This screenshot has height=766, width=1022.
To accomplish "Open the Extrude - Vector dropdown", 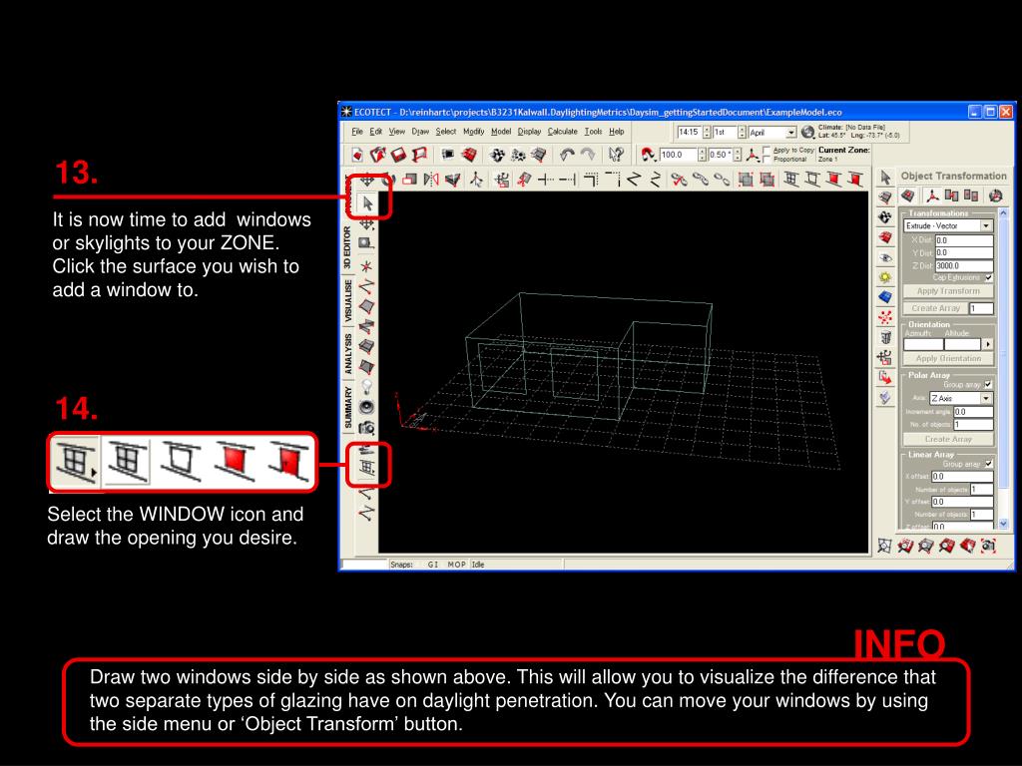I will click(985, 225).
